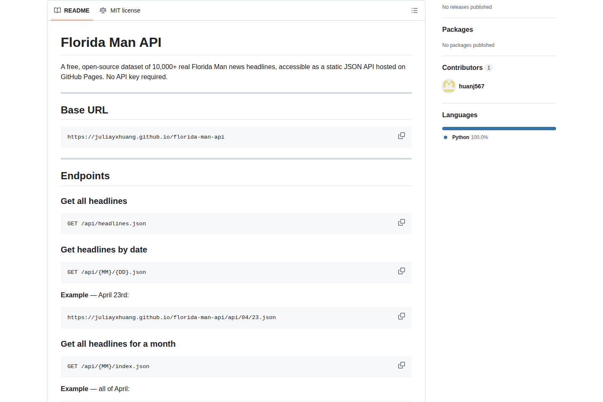This screenshot has height=402, width=603.
Task: Copy the GET /api/{MM}/{DD}.json snippet
Action: coord(402,271)
